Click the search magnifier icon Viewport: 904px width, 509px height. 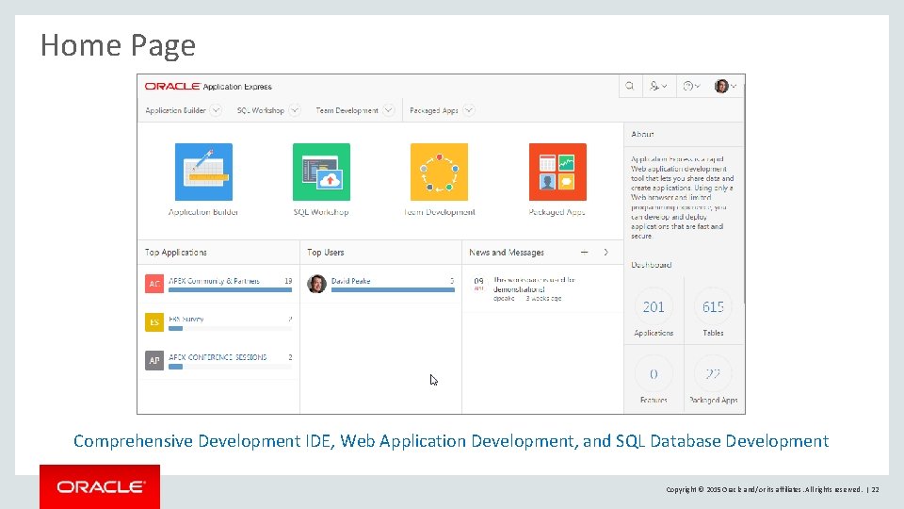pos(630,86)
